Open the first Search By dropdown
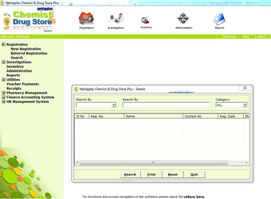 tap(113, 105)
